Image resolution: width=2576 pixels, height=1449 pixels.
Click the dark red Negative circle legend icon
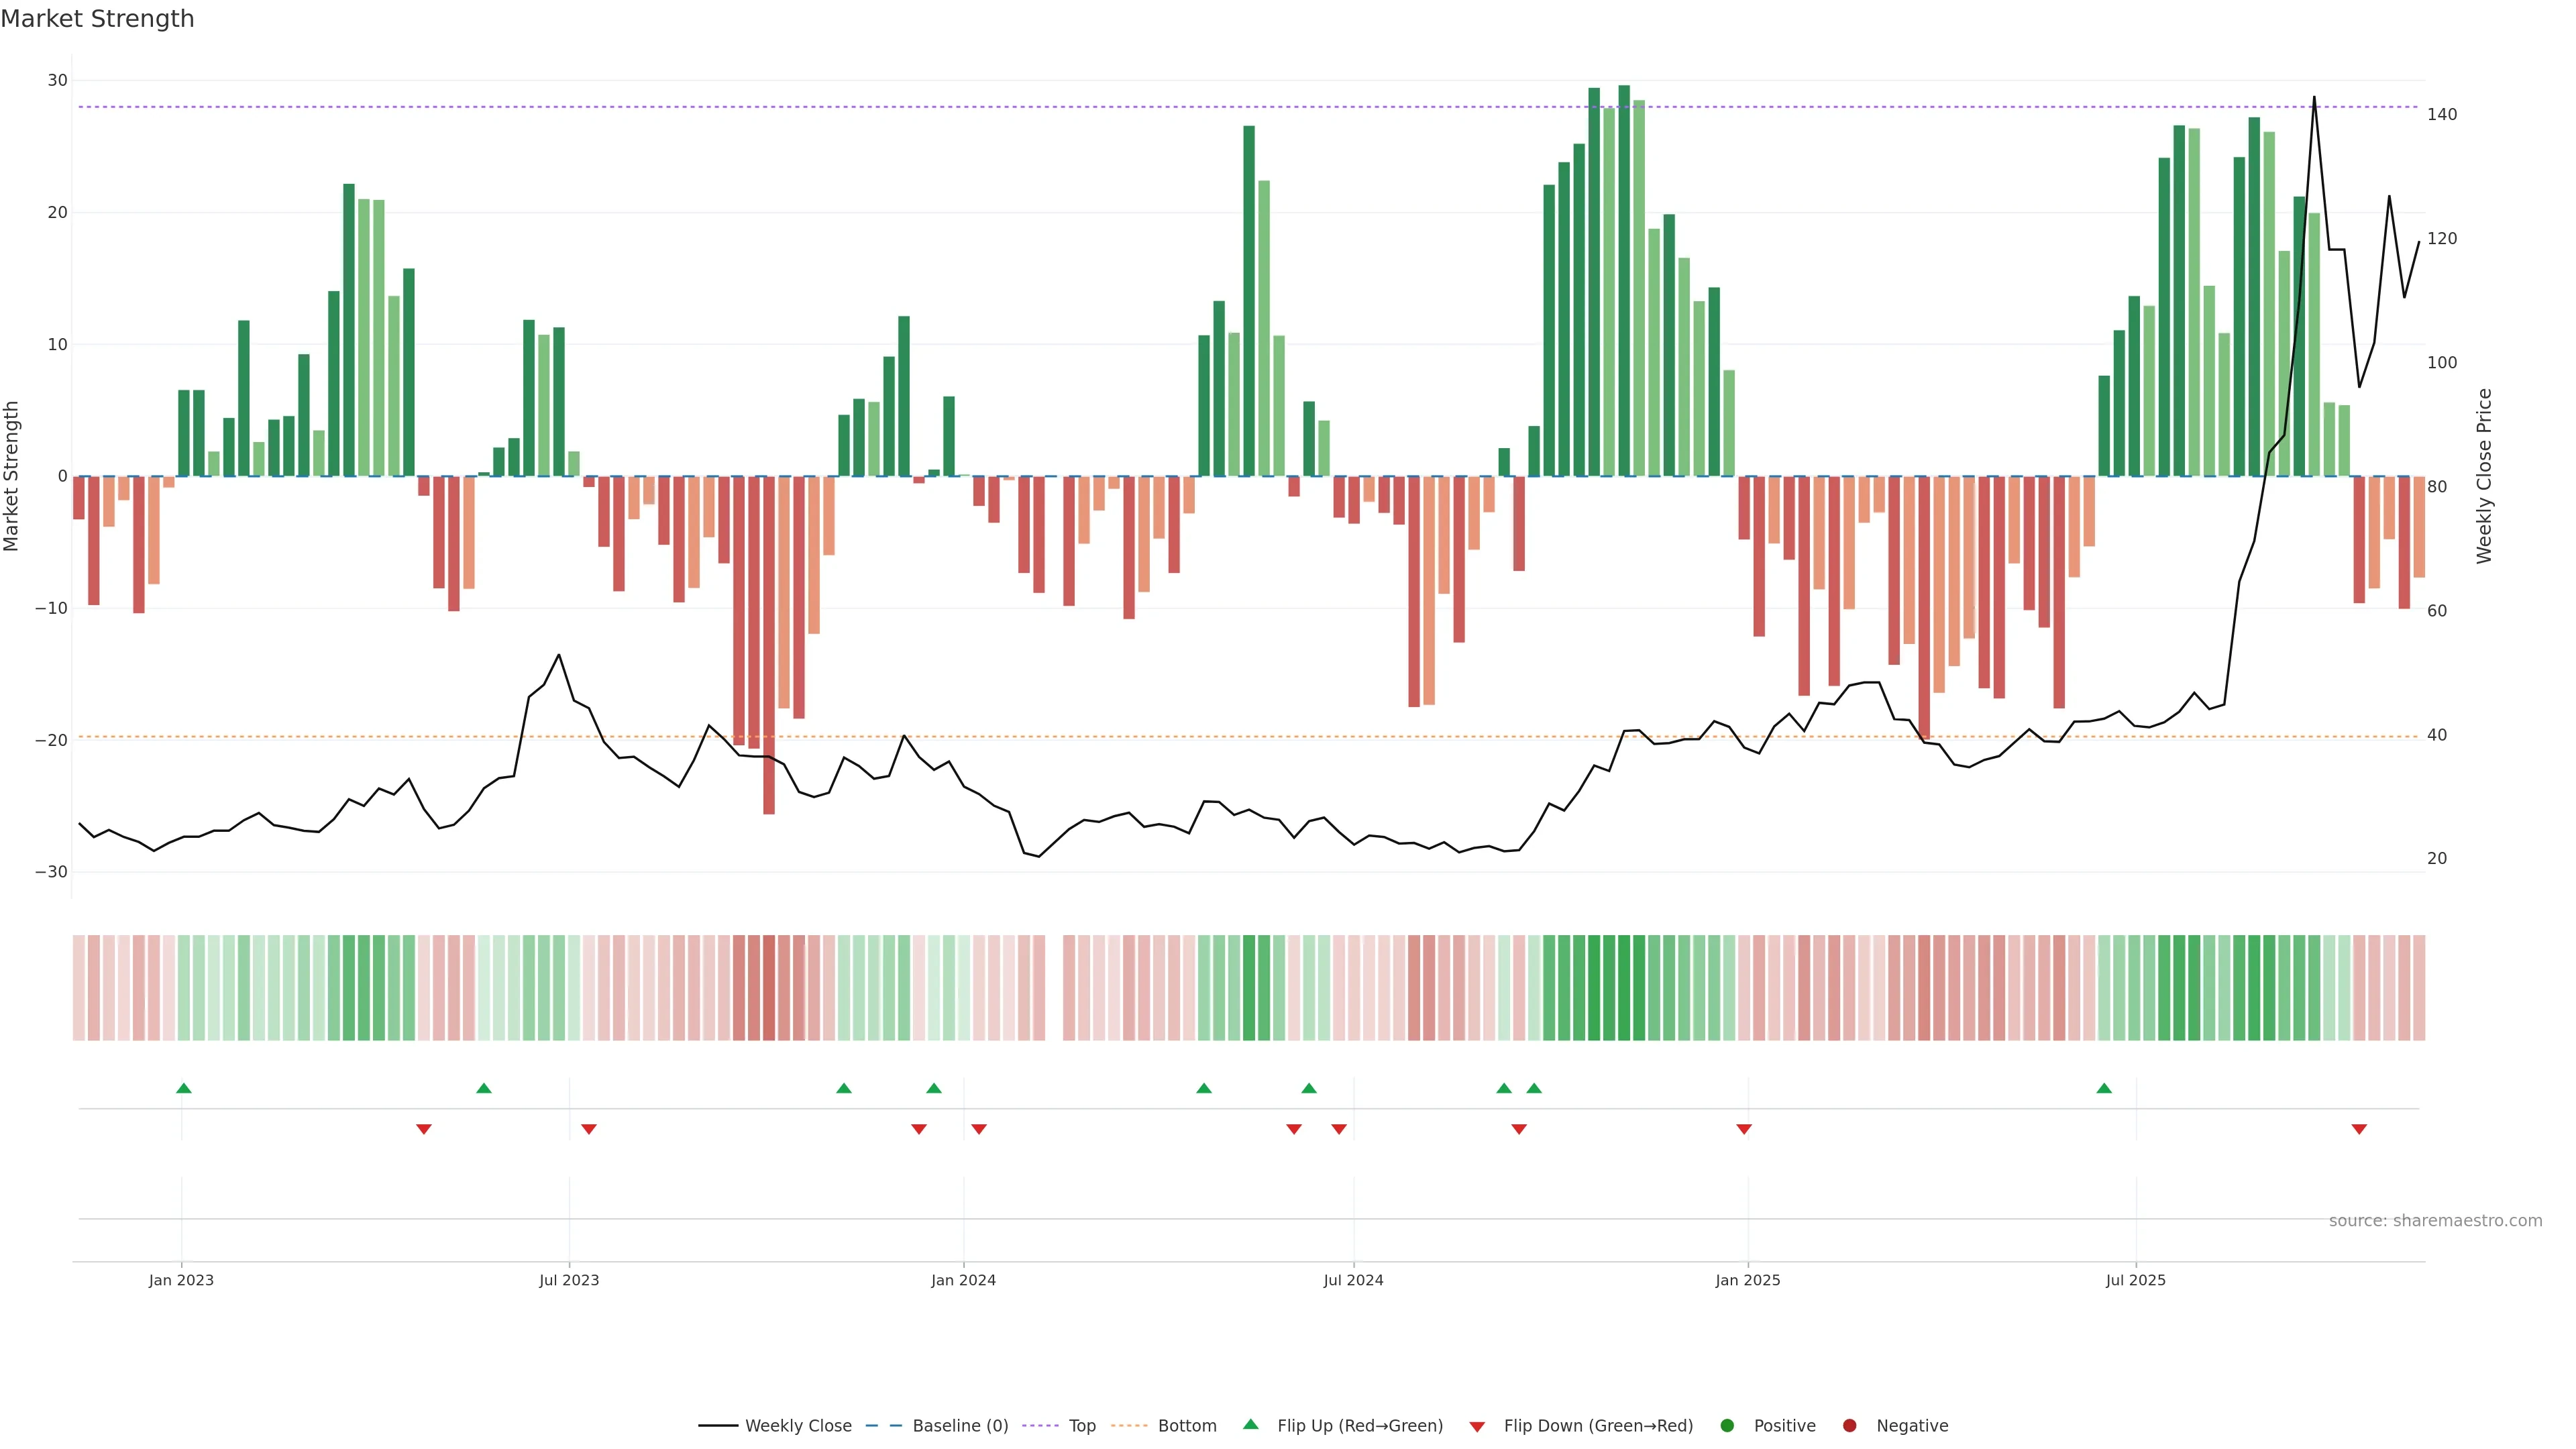1849,1425
